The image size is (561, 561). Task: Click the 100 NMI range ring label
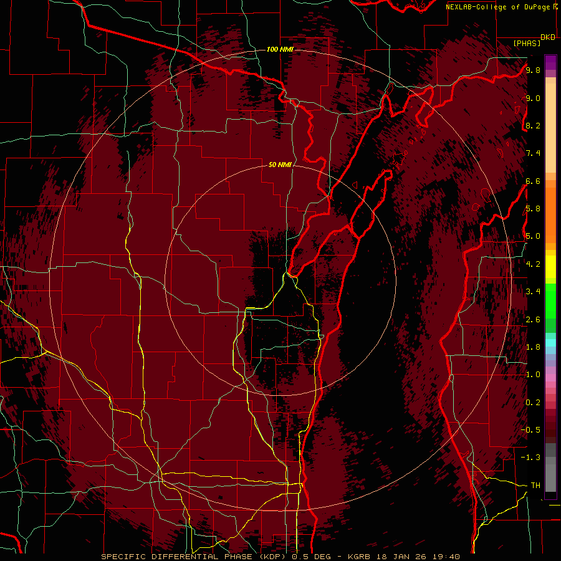(280, 49)
